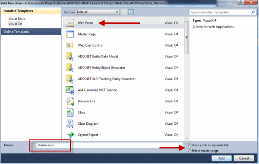
Task: Toggle Place code in separate file
Action: pos(189,145)
